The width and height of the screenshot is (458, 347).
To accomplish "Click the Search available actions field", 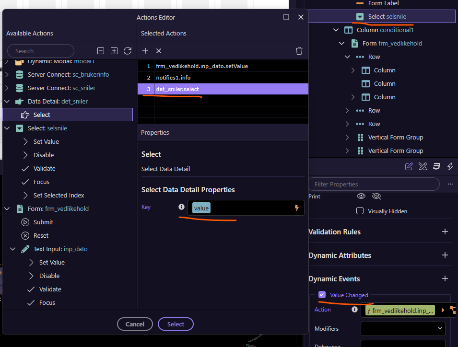I will 41,51.
